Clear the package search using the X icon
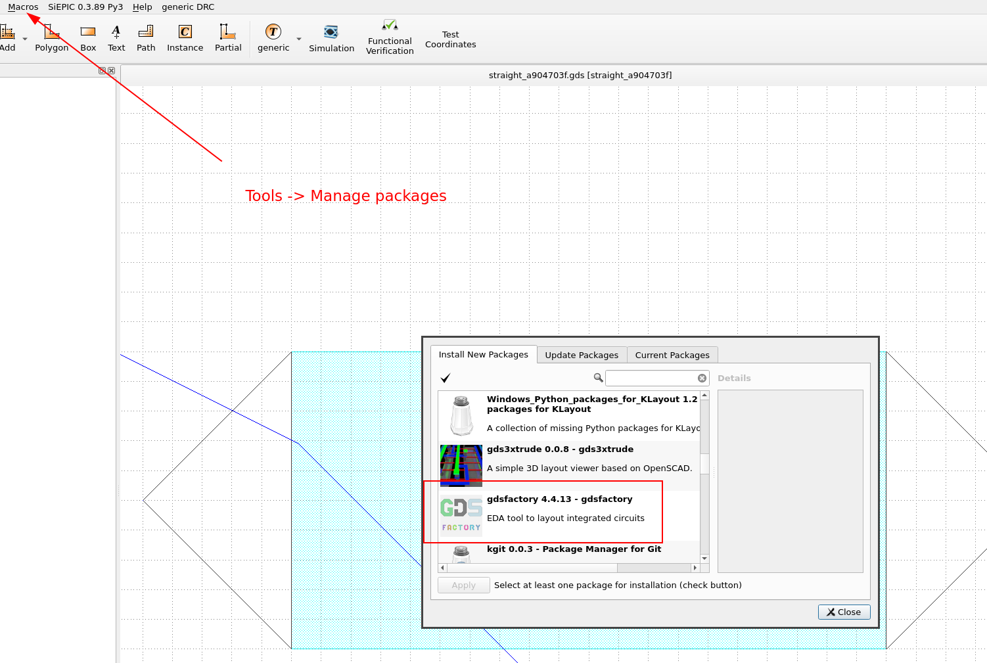This screenshot has height=663, width=987. pos(702,378)
